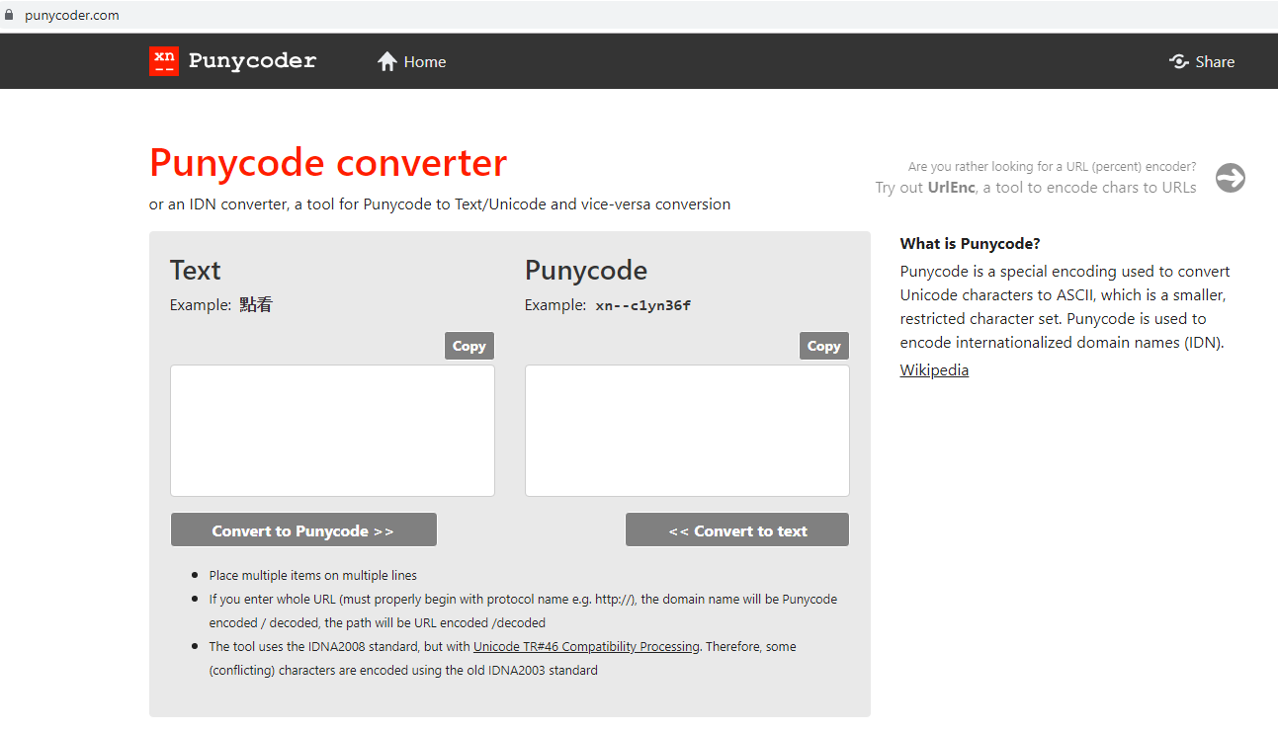Click 'Place multiple items on multiple lines' note
This screenshot has height=732, width=1278.
point(313,576)
